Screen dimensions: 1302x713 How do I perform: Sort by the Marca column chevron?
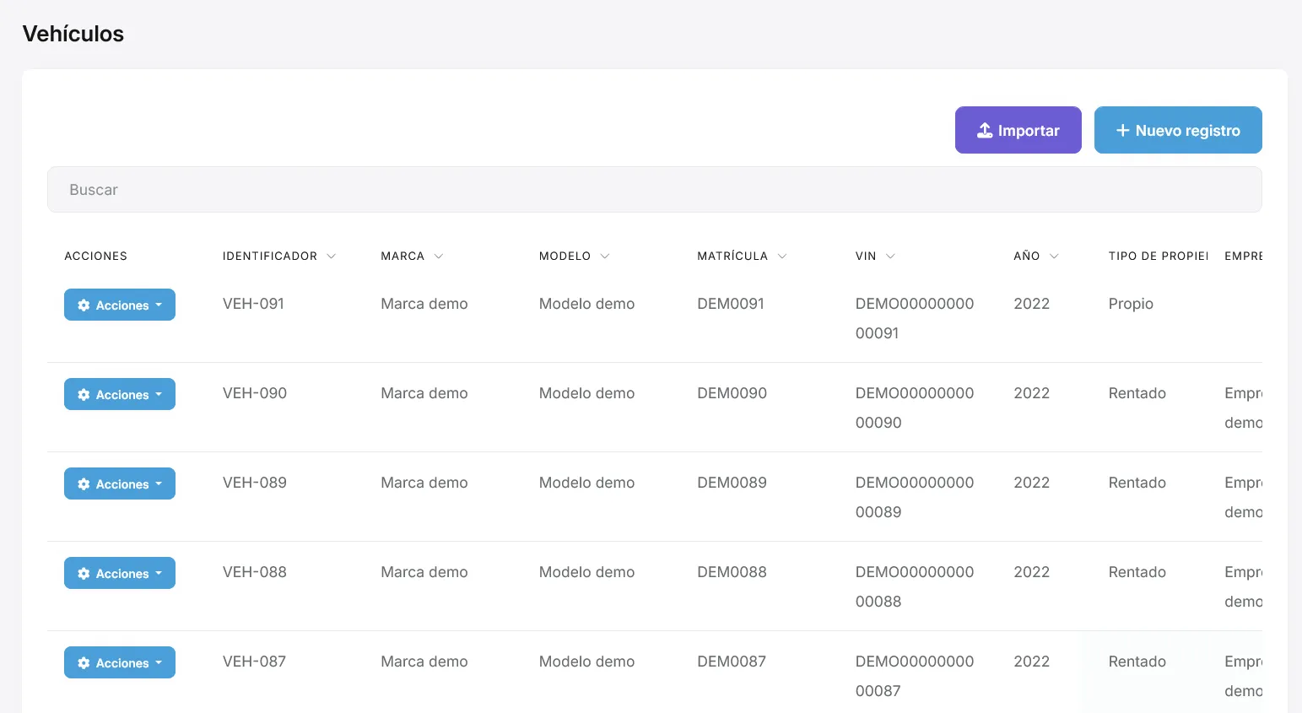[x=438, y=257]
